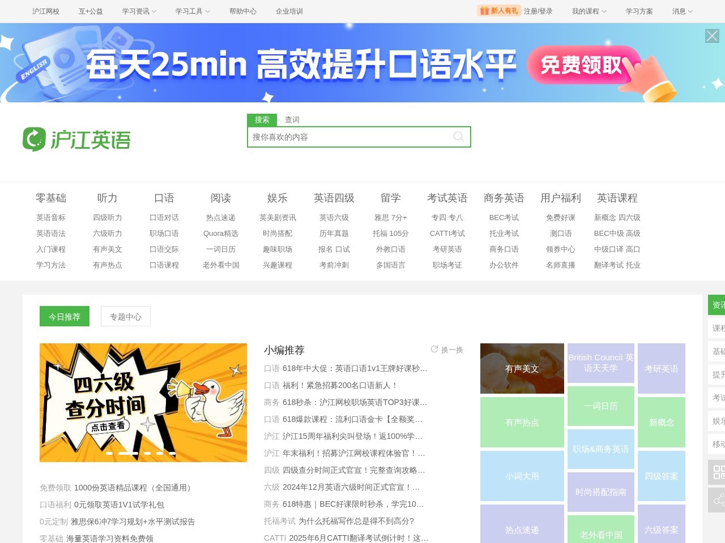Click the 注册/登录 link
Image resolution: width=725 pixels, height=543 pixels.
click(537, 10)
